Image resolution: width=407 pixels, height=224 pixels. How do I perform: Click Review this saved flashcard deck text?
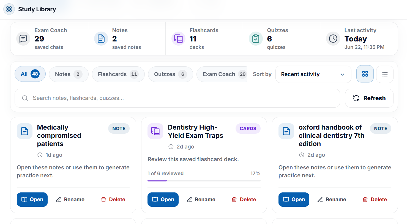click(193, 159)
